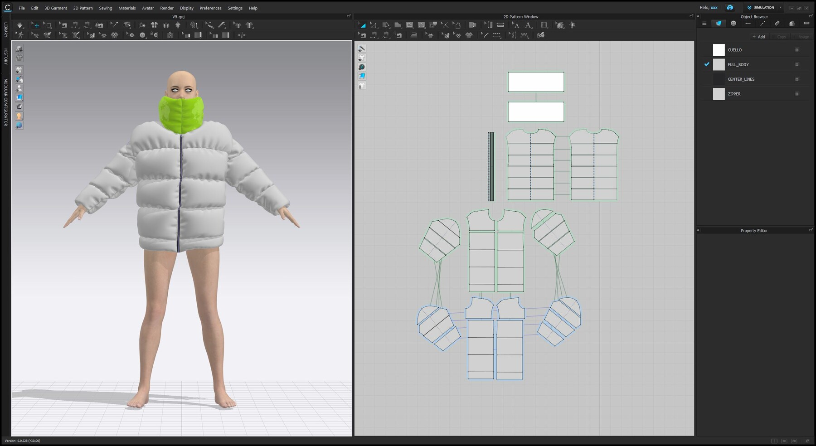Select the Pin tool in the 3D viewport
This screenshot has height=446, width=816.
(115, 25)
